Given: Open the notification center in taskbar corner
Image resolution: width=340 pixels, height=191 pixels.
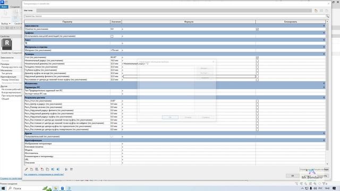Looking at the screenshot, I should (x=334, y=188).
